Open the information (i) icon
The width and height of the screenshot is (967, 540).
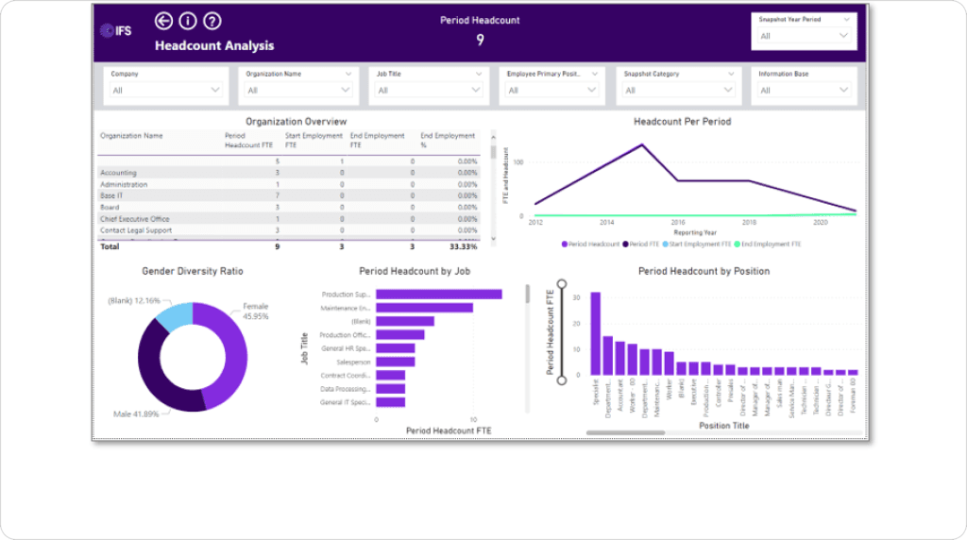(188, 21)
